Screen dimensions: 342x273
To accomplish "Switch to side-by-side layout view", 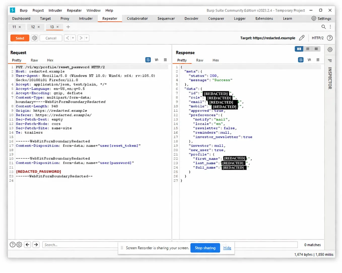I will (299, 49).
